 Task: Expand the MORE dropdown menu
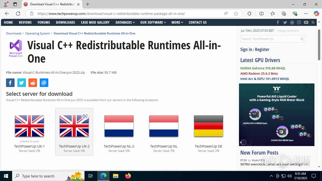pos(177,22)
